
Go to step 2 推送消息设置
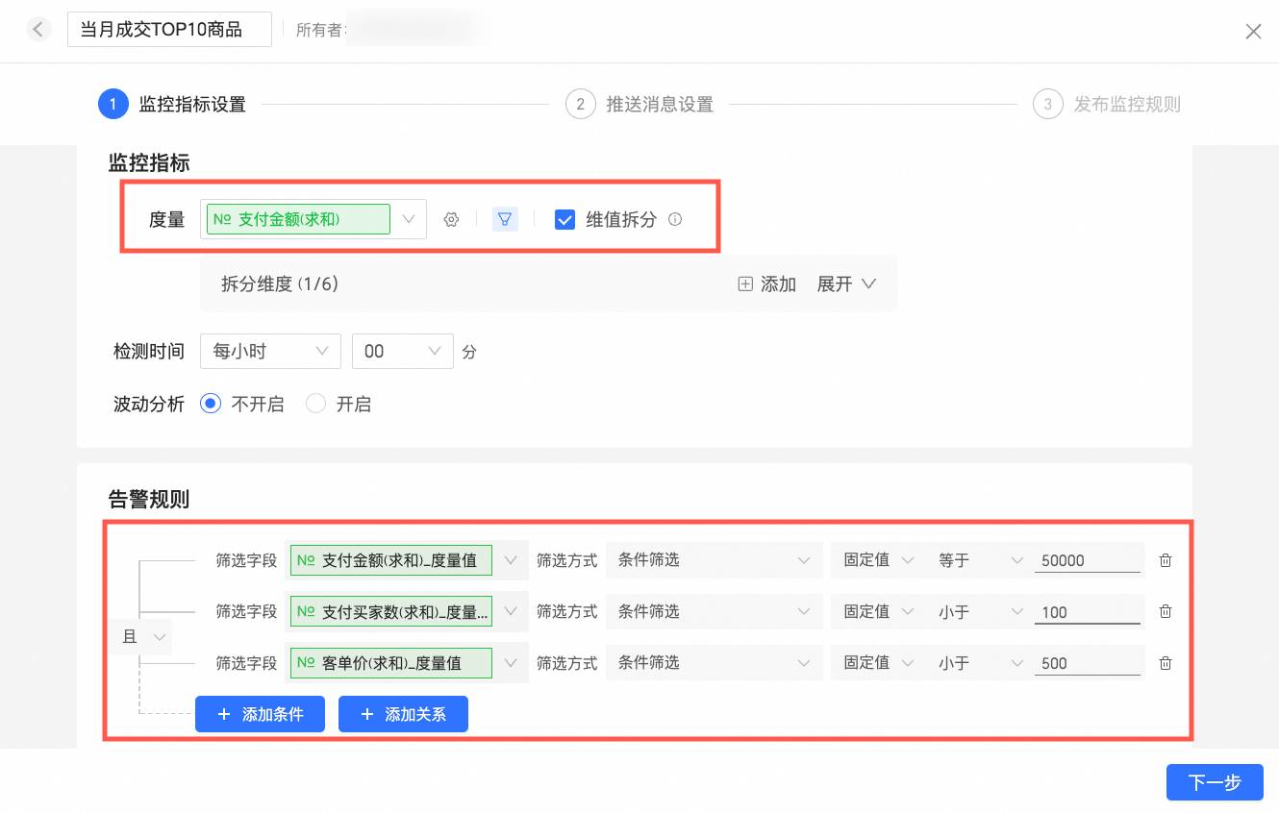point(640,104)
